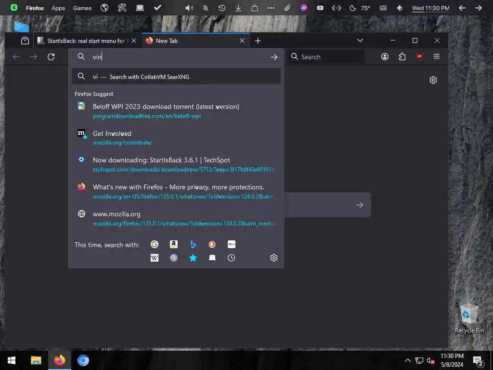
Task: Click the Wed 11:30 PM clock in top bar
Action: [x=431, y=8]
